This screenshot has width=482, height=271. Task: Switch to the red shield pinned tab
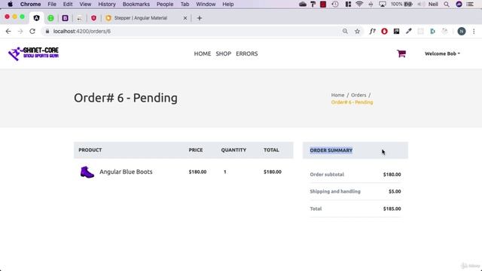pyautogui.click(x=93, y=18)
